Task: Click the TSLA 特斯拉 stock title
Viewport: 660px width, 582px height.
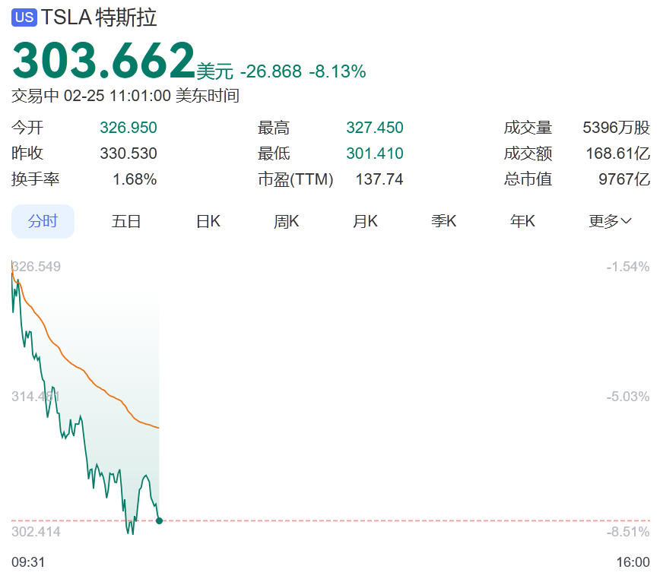Action: point(99,17)
